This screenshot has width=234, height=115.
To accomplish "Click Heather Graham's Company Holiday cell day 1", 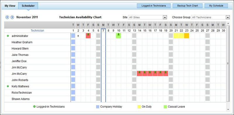I will click(73, 42).
